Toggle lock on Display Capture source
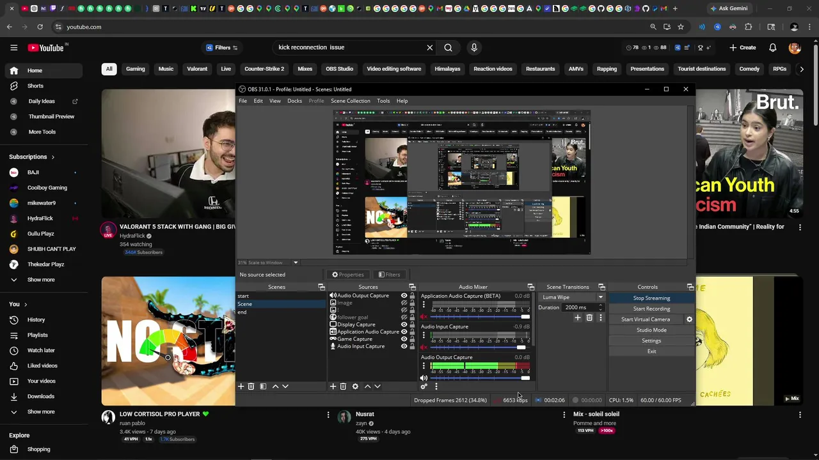 click(412, 325)
